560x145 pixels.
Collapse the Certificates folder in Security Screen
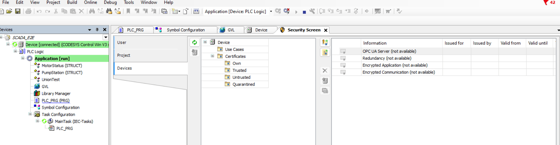[213, 56]
